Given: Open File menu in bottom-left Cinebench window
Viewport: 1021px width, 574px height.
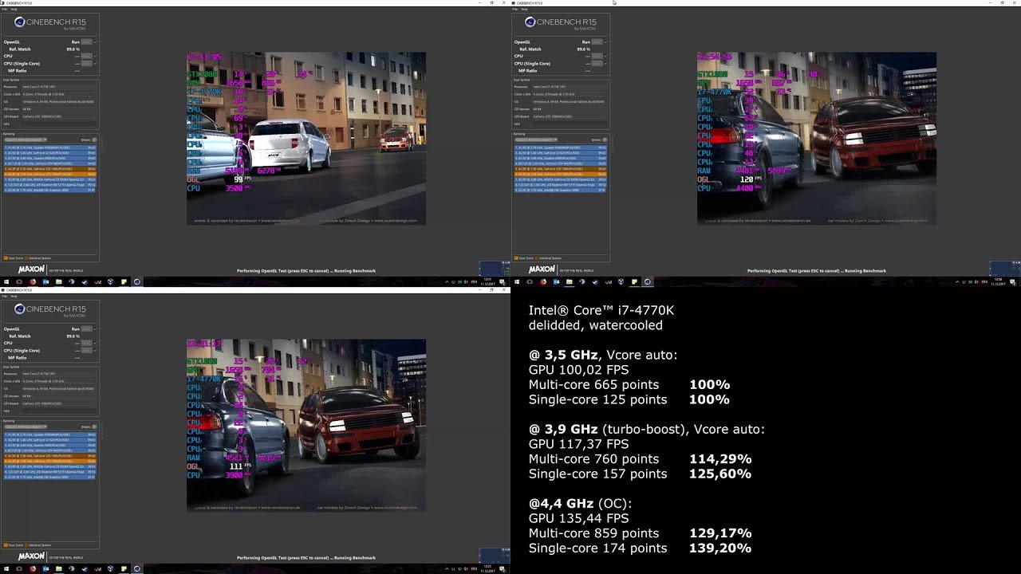Looking at the screenshot, I should pos(5,296).
